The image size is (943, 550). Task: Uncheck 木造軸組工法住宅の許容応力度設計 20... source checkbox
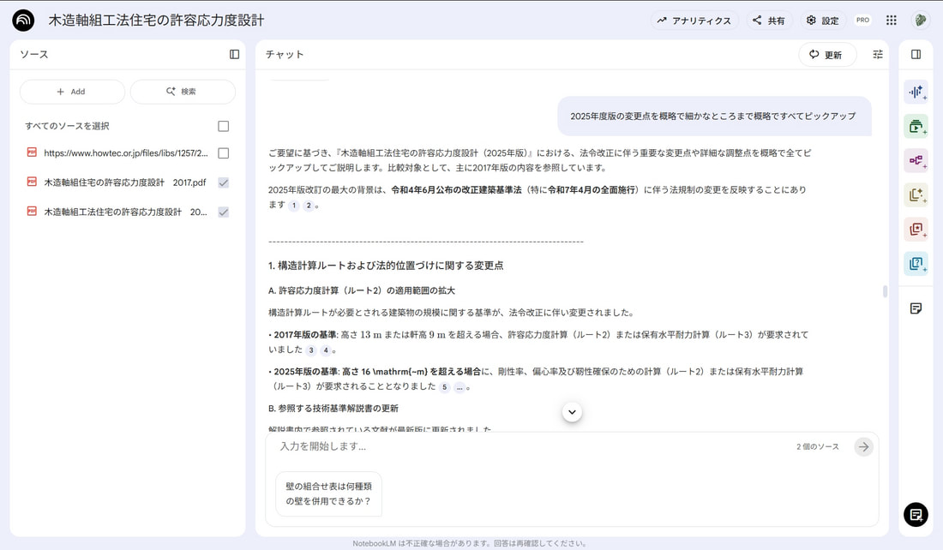(223, 212)
